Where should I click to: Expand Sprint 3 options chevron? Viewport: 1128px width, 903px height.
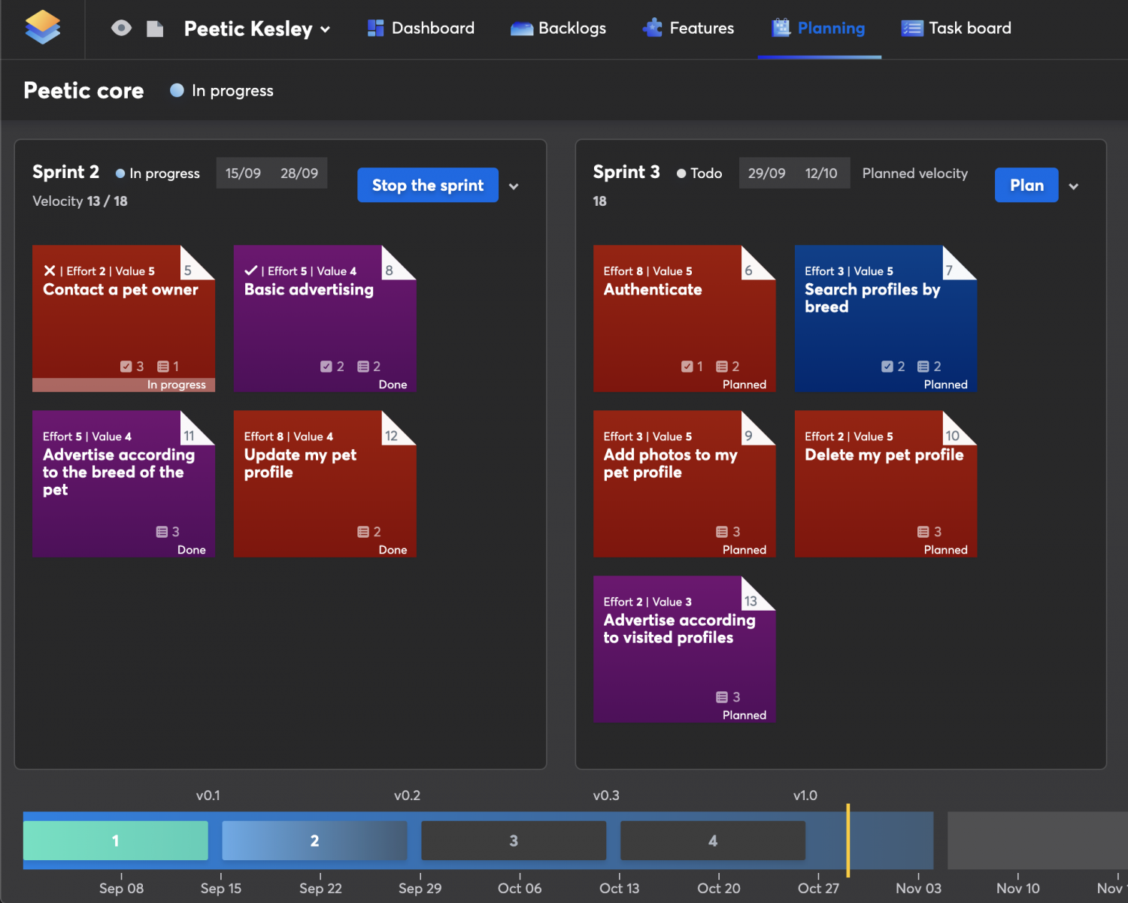pos(1074,186)
